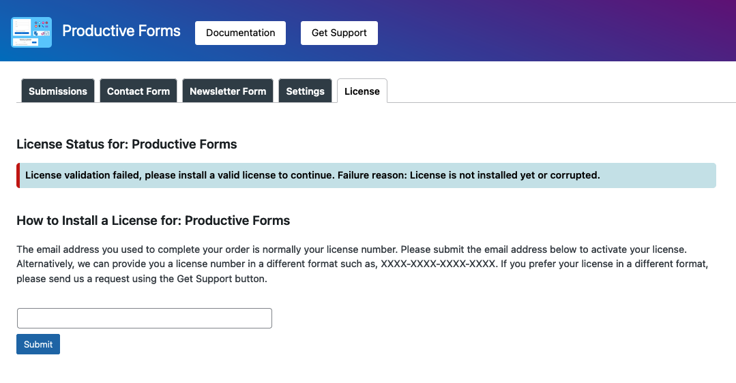Submit the license with the Submit button
This screenshot has height=383, width=736.
[x=38, y=344]
